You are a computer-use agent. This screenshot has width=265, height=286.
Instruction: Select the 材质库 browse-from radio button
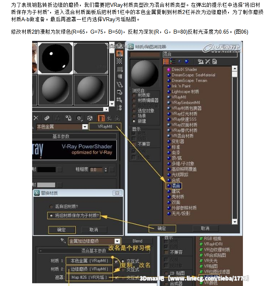coord(134,95)
